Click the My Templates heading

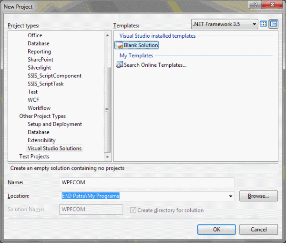click(136, 55)
